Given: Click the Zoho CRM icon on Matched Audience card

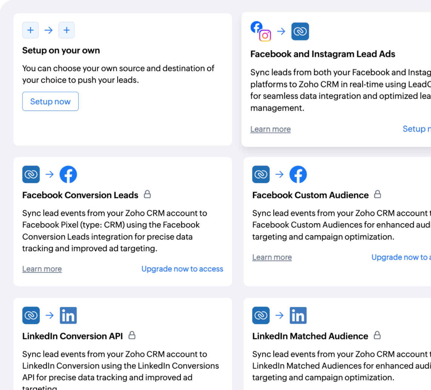Looking at the screenshot, I should (x=261, y=315).
